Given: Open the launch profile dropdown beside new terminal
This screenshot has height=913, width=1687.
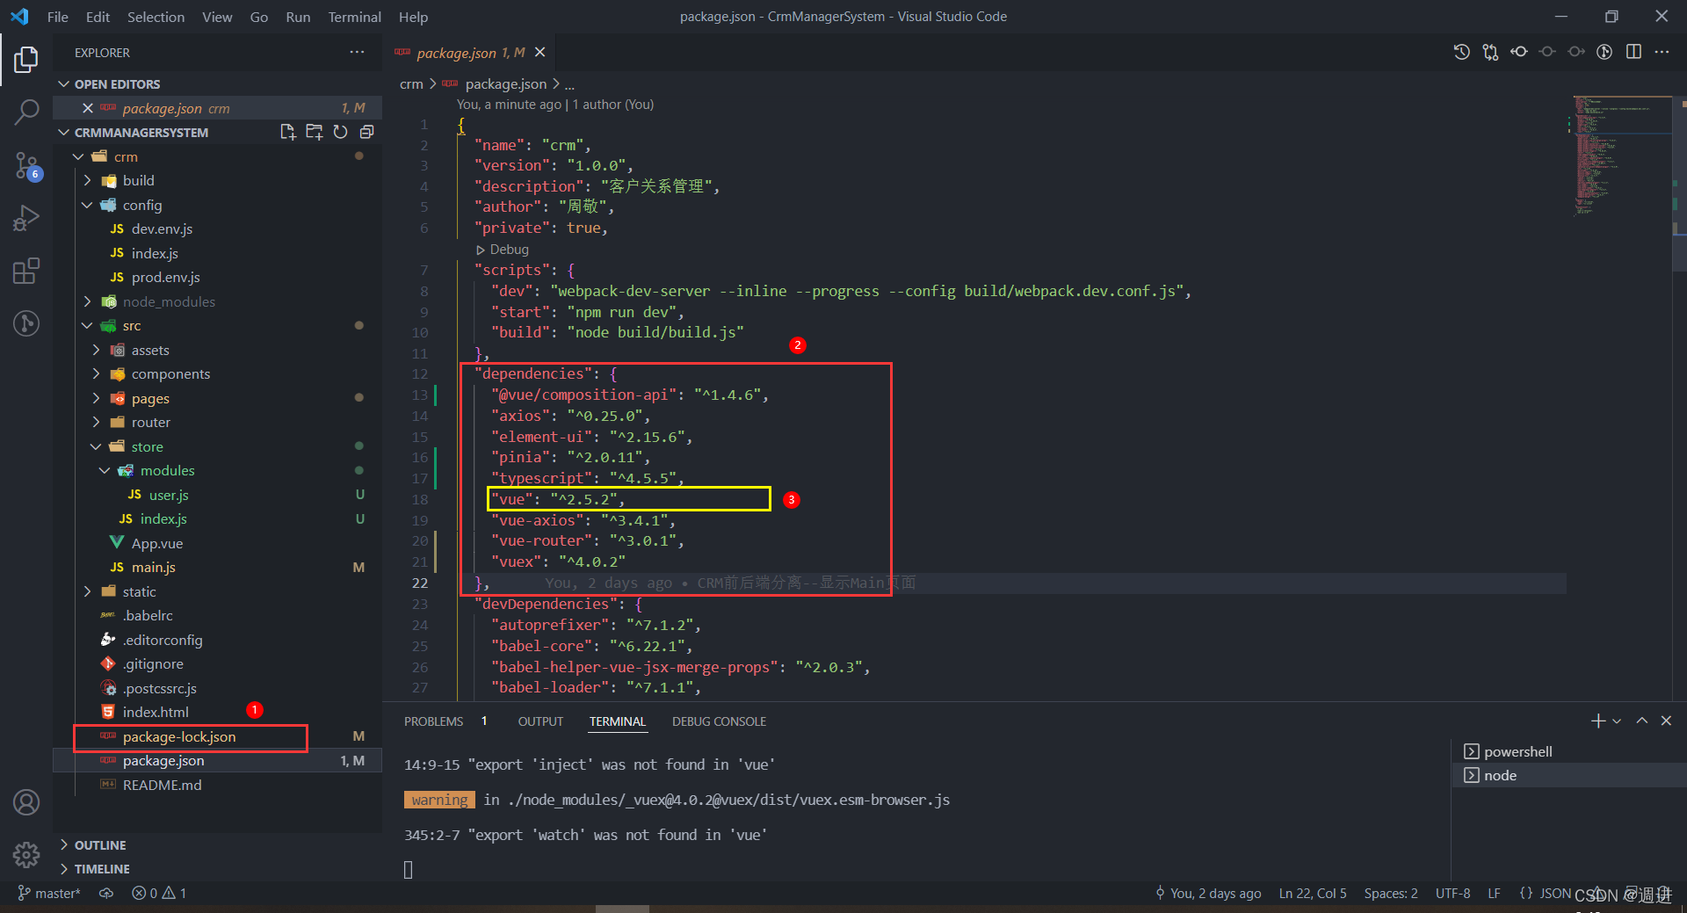Looking at the screenshot, I should tap(1617, 721).
